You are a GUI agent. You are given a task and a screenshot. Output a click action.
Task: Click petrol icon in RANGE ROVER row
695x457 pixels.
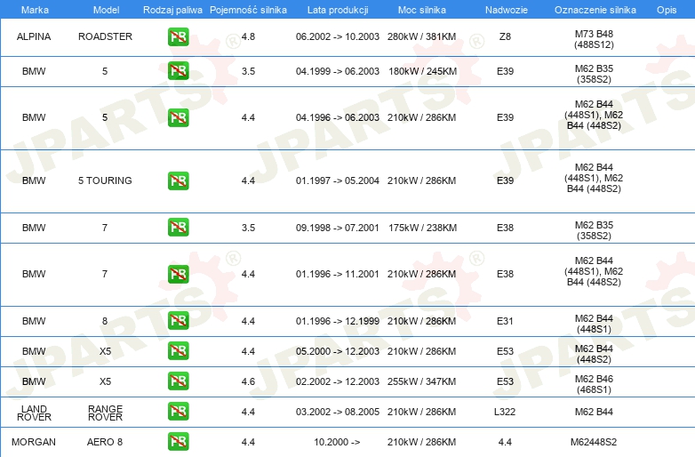178,412
